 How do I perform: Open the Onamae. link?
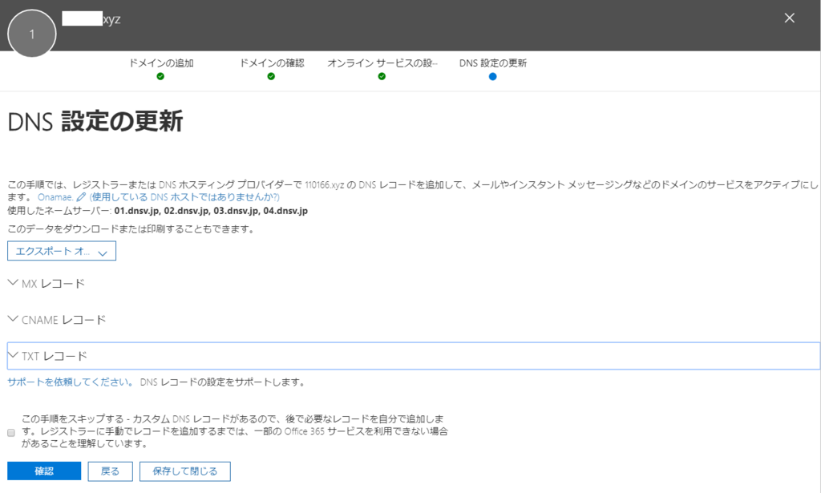(x=55, y=197)
